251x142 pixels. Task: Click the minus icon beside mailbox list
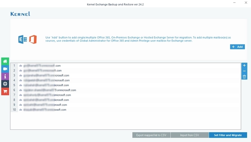(244, 71)
